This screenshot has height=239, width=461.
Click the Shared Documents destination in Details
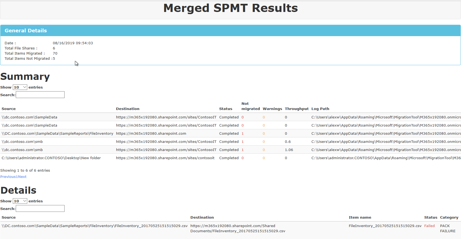[238, 228]
